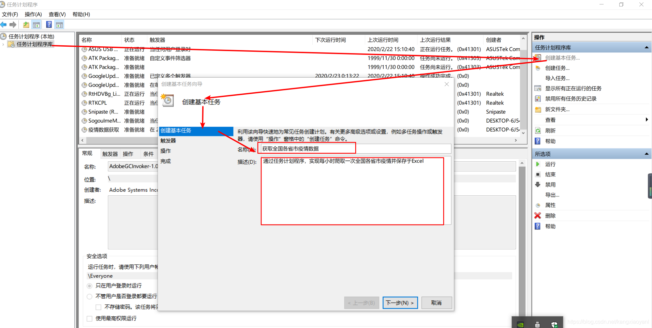Collapse the 所选项 actions section
This screenshot has width=652, height=328.
click(647, 154)
